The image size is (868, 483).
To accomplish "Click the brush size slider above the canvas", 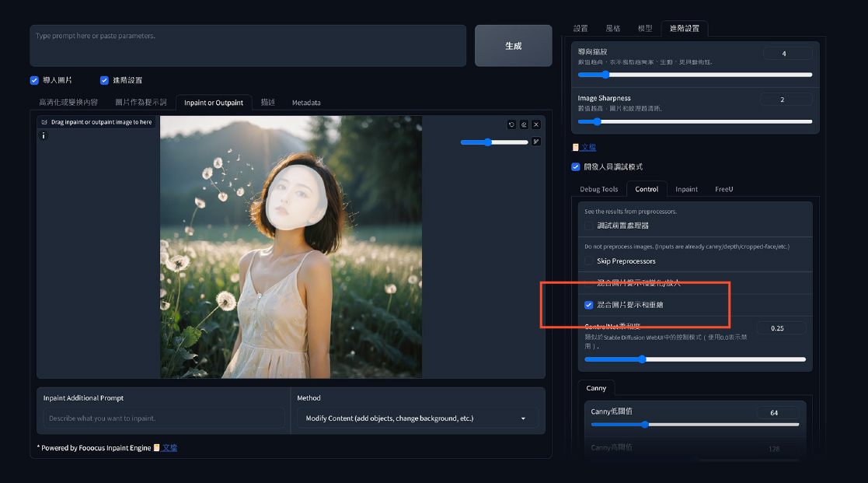I will pos(494,142).
